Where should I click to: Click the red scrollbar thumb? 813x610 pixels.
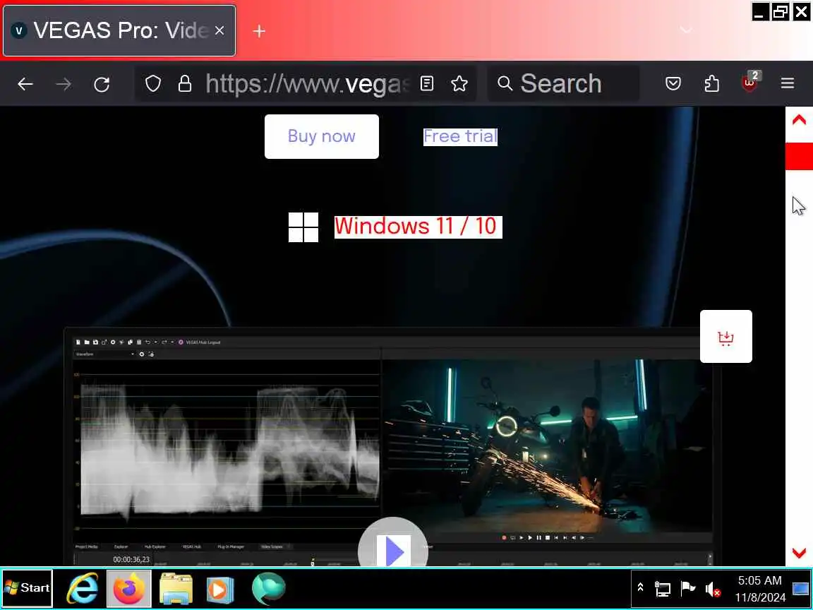[x=799, y=157]
